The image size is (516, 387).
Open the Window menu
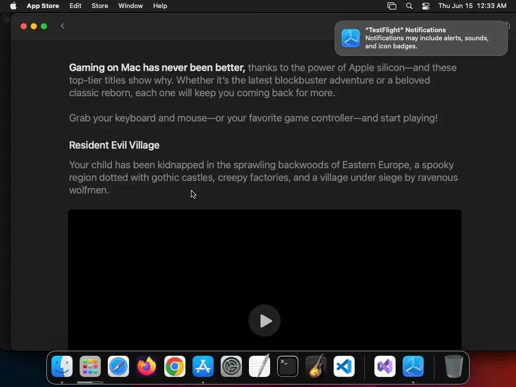click(131, 6)
